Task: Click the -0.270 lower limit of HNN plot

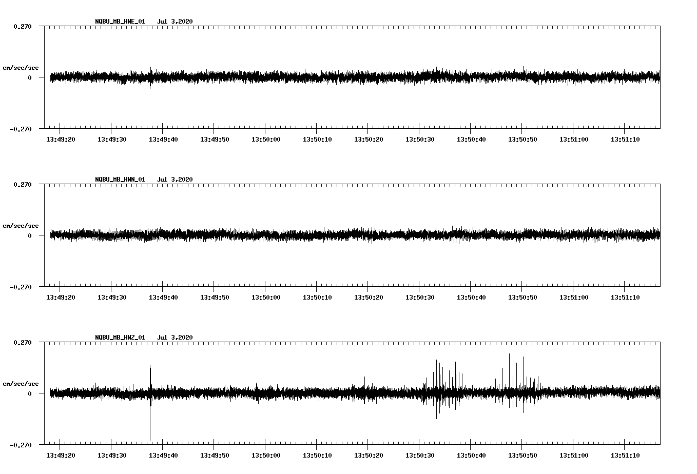Action: pos(21,287)
